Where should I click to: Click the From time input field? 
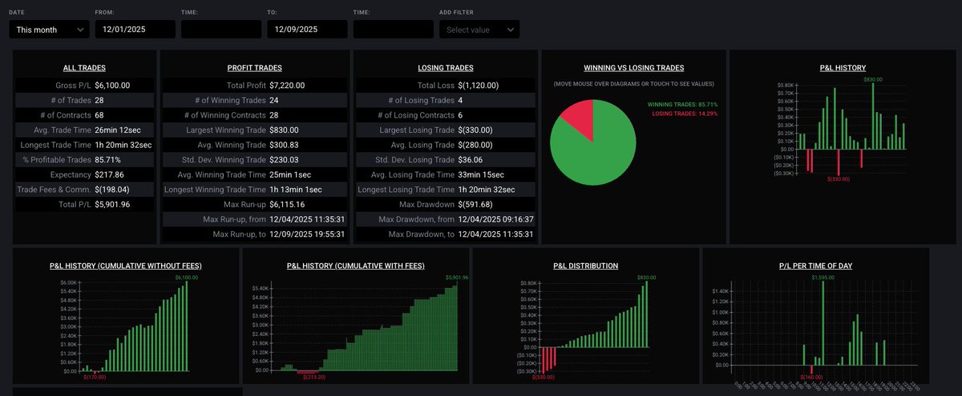[221, 30]
